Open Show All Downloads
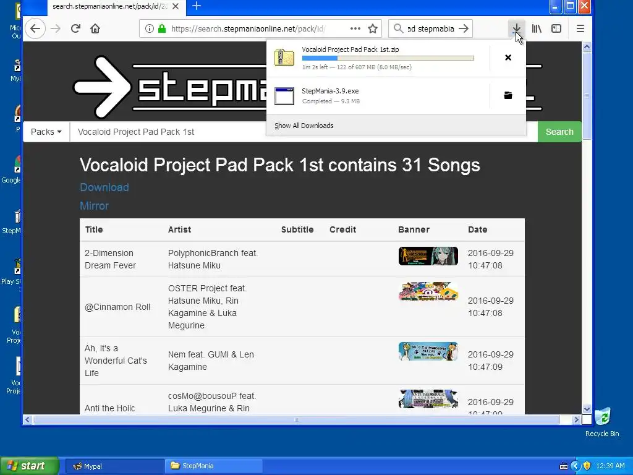The image size is (633, 475). coord(304,126)
